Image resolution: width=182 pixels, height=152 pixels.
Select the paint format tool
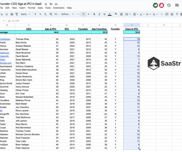[x=17, y=14]
